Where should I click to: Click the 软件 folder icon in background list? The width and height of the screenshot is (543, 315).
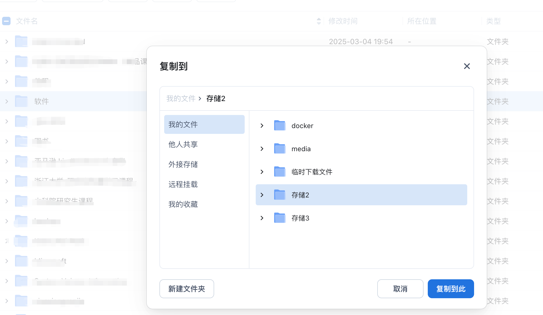[21, 101]
